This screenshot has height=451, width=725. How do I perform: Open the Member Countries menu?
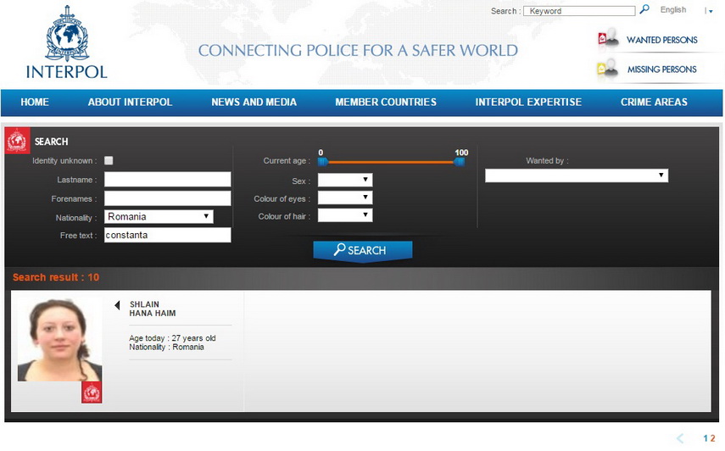tap(385, 102)
